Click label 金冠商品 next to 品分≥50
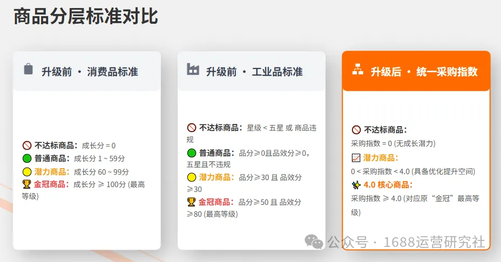501x262 pixels. [x=216, y=202]
